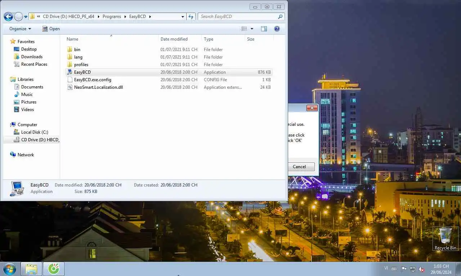The width and height of the screenshot is (461, 276).
Task: Open the Documents library
Action: pyautogui.click(x=32, y=87)
